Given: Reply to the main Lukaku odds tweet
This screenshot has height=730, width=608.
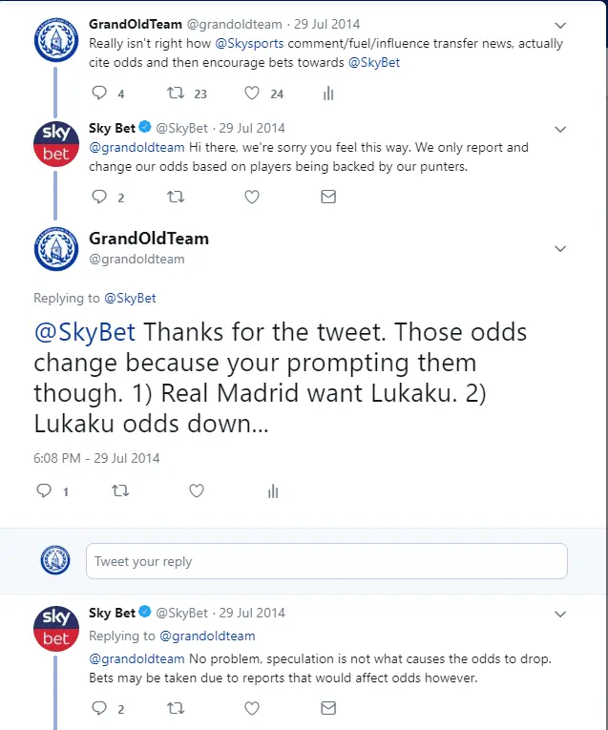Looking at the screenshot, I should coord(43,491).
